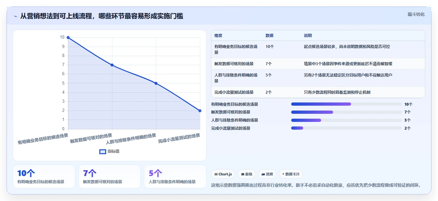Click the Chart.js chip
438x201 pixels.
point(223,174)
